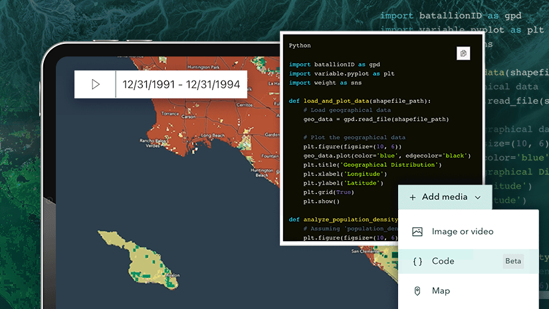Click the Huntington Park map label
Screen dimensions: 549x309
pyautogui.click(x=203, y=67)
